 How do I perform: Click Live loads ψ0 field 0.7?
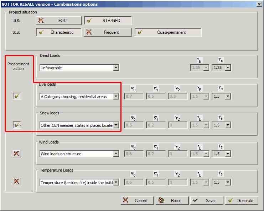pyautogui.click(x=134, y=96)
